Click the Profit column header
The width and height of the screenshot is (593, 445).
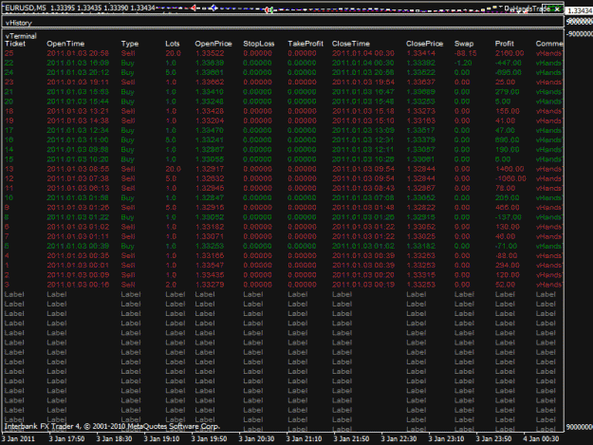click(505, 44)
